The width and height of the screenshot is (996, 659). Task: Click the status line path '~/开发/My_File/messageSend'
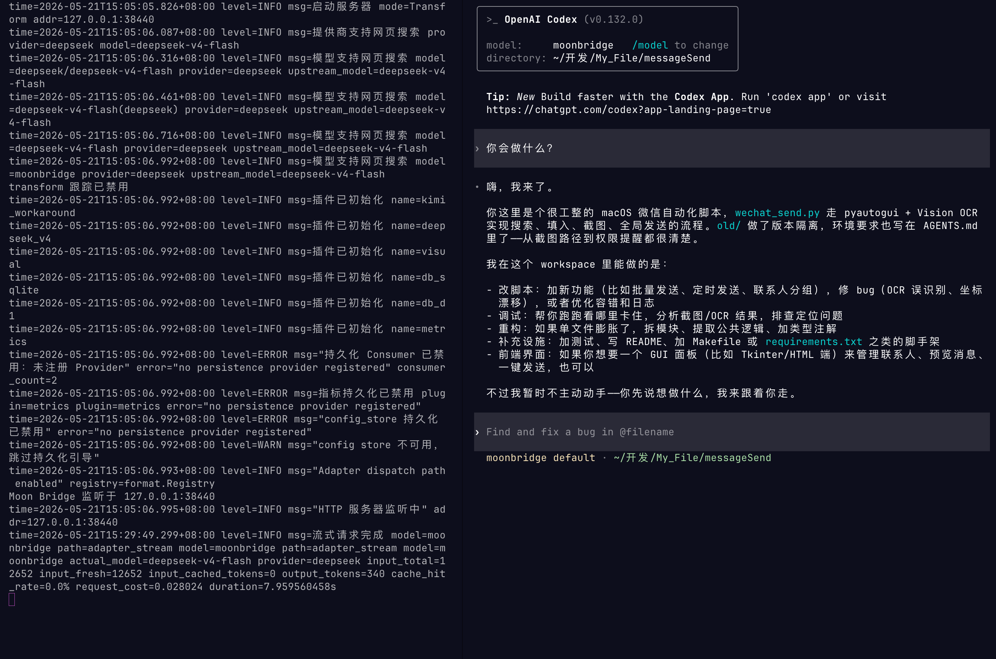[693, 458]
